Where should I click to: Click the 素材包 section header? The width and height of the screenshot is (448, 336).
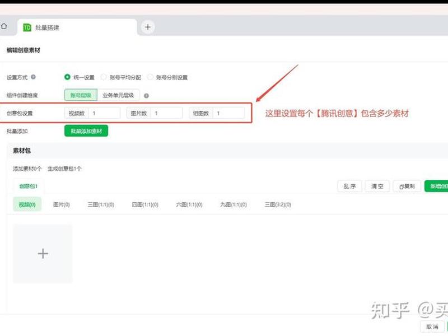22,151
